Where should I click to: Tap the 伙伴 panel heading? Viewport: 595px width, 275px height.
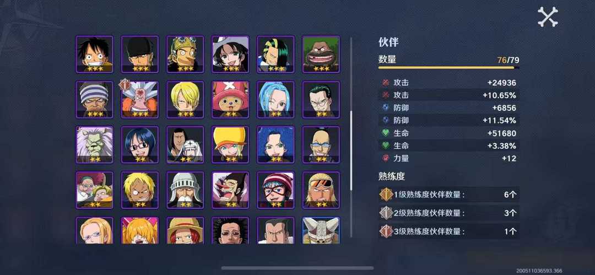click(388, 42)
